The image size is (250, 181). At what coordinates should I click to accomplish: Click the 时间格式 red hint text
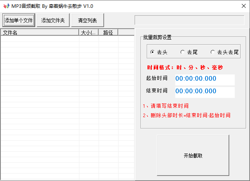tap(185, 67)
